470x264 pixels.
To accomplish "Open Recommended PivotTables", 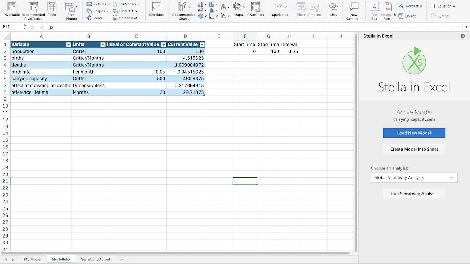I will point(33,11).
